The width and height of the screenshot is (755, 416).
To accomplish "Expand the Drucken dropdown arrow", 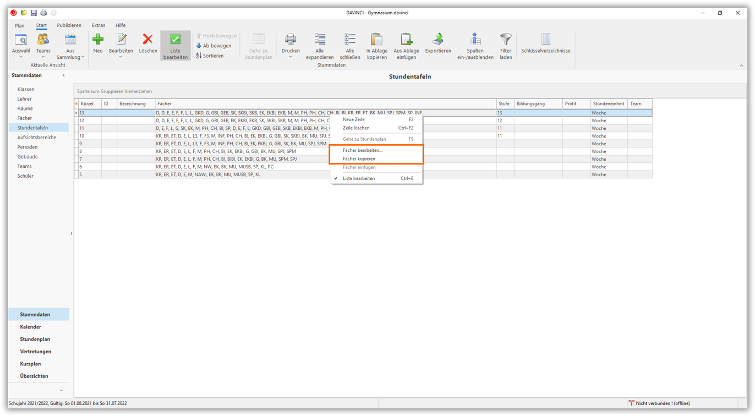I will 291,57.
